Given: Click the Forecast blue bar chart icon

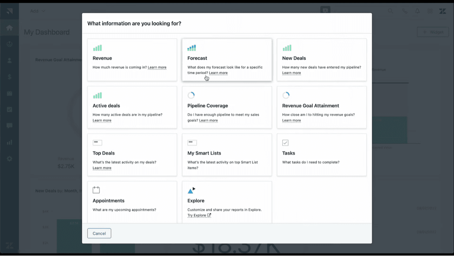Looking at the screenshot, I should pos(191,48).
